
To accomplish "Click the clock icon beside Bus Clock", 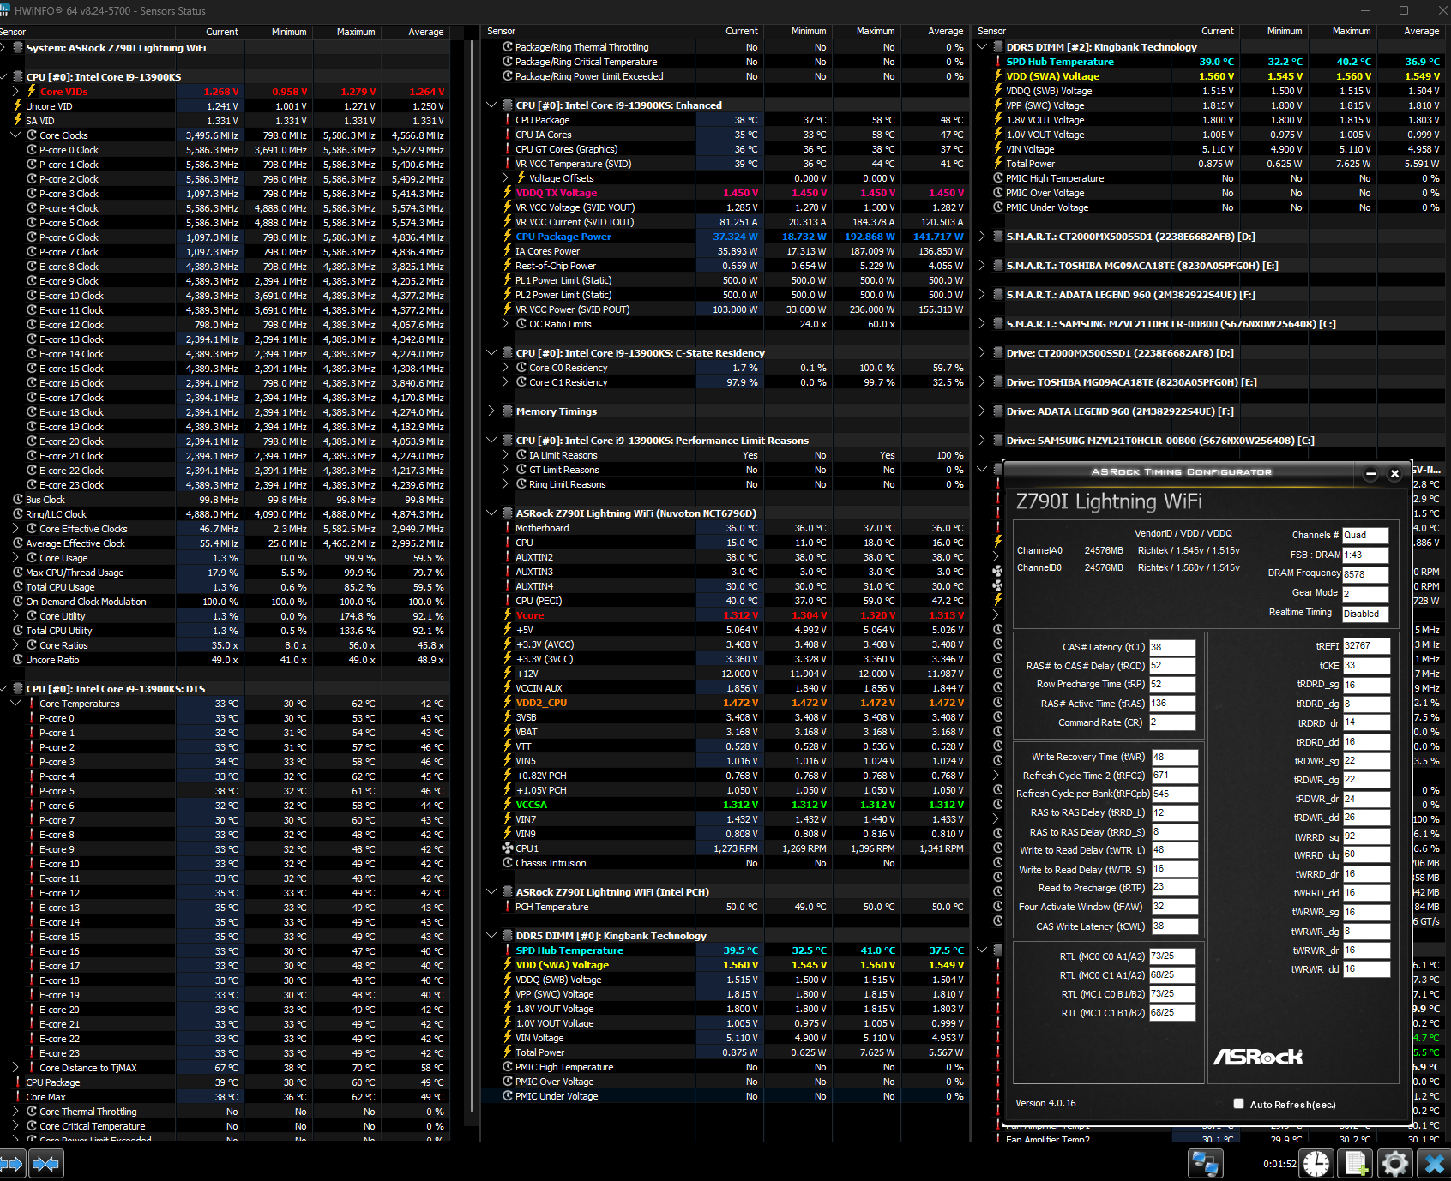I will (x=18, y=500).
